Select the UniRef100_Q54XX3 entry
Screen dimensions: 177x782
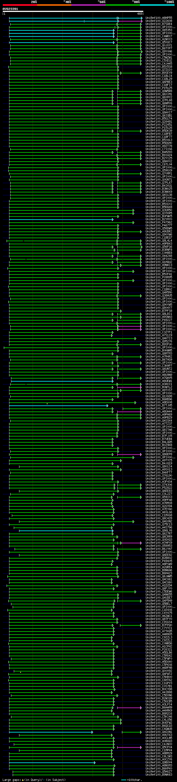[x=159, y=497]
